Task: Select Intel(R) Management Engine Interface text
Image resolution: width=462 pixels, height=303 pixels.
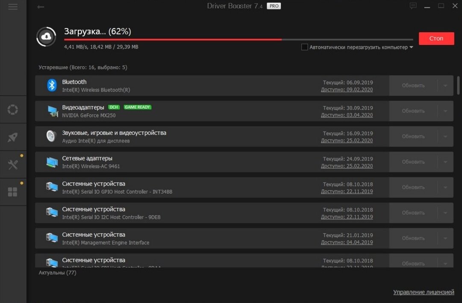Action: [106, 243]
